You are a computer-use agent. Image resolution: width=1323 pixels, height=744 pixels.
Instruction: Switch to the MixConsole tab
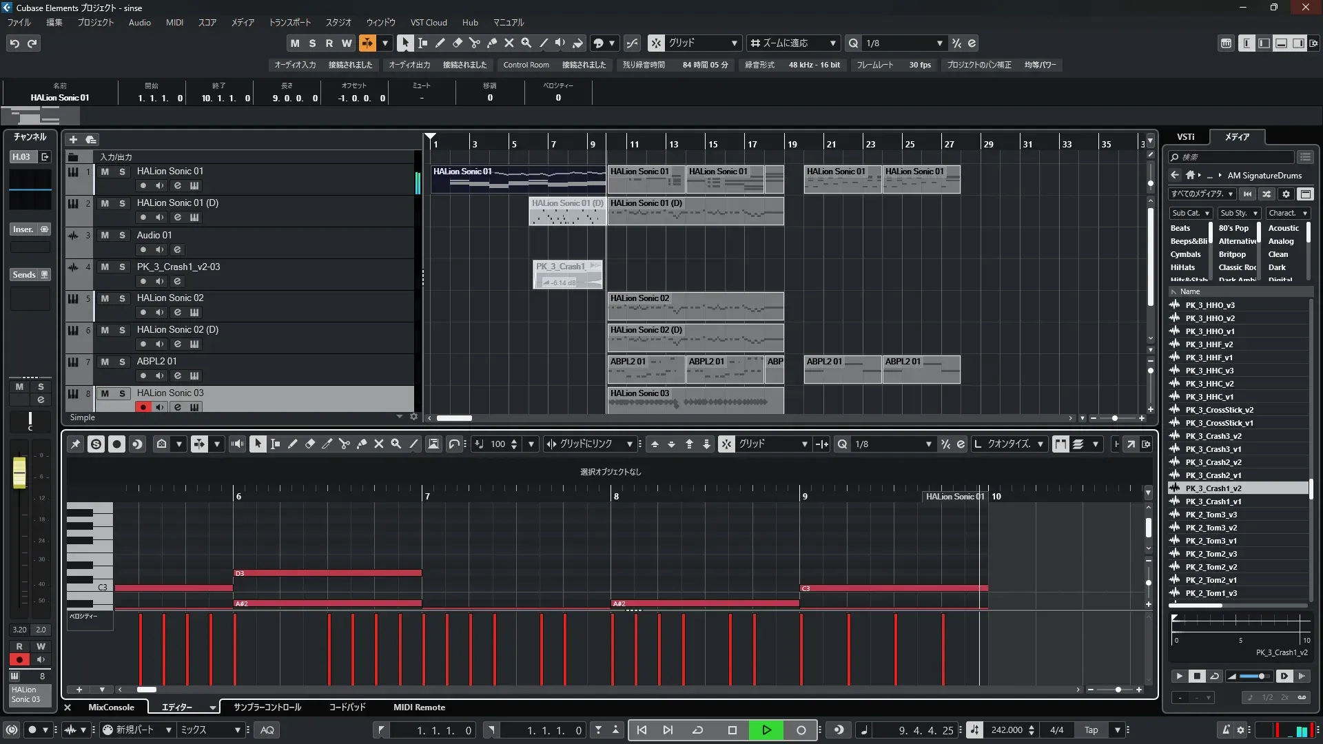111,707
